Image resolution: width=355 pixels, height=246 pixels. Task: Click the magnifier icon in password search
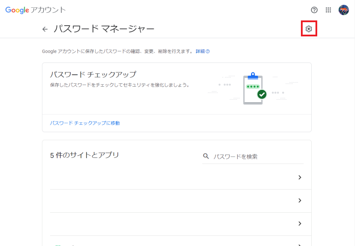pos(206,156)
